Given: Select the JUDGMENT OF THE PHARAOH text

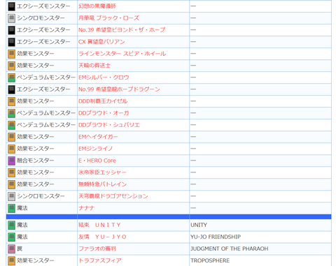Looking at the screenshot, I should pos(230,249).
